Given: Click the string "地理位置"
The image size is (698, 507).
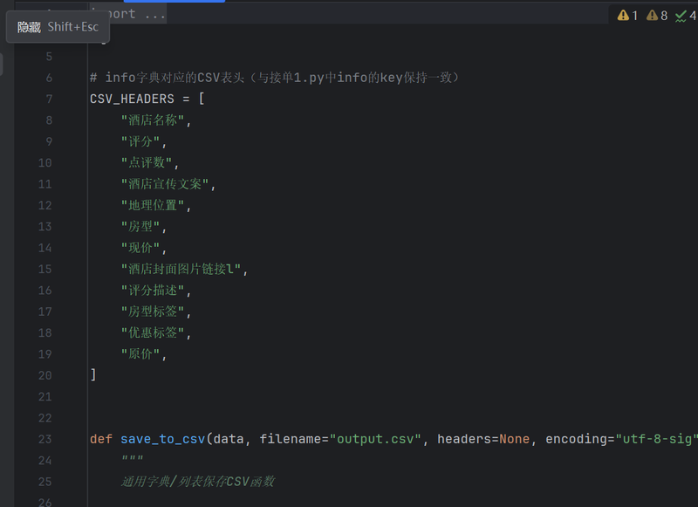Looking at the screenshot, I should pos(153,205).
